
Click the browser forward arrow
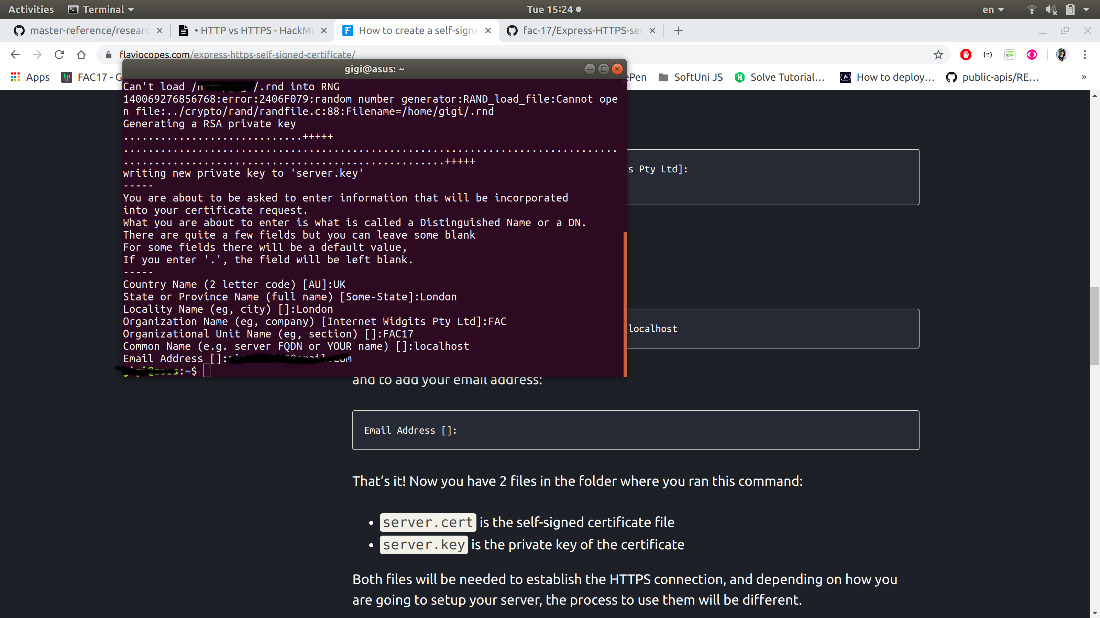click(37, 55)
